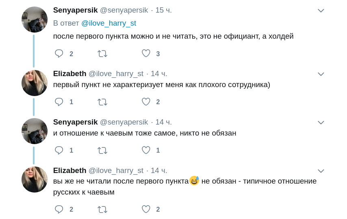Viewport: 347px width, 219px height.
Task: Open the 15 ч. timestamp of first tweet
Action: click(163, 10)
